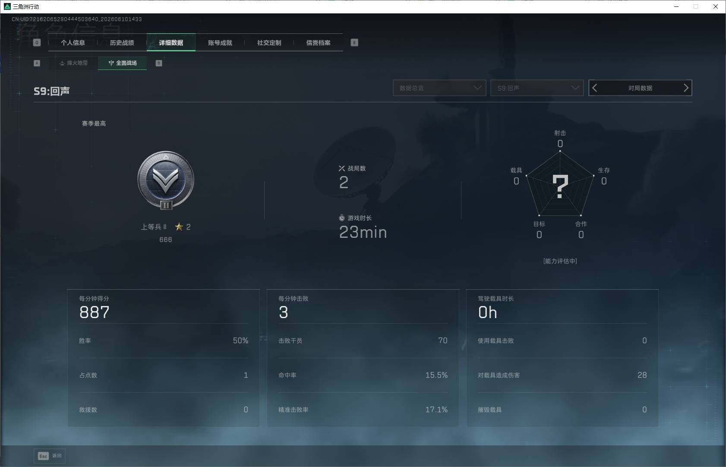
Task: Go to the 社交定制 tab
Action: click(x=269, y=43)
